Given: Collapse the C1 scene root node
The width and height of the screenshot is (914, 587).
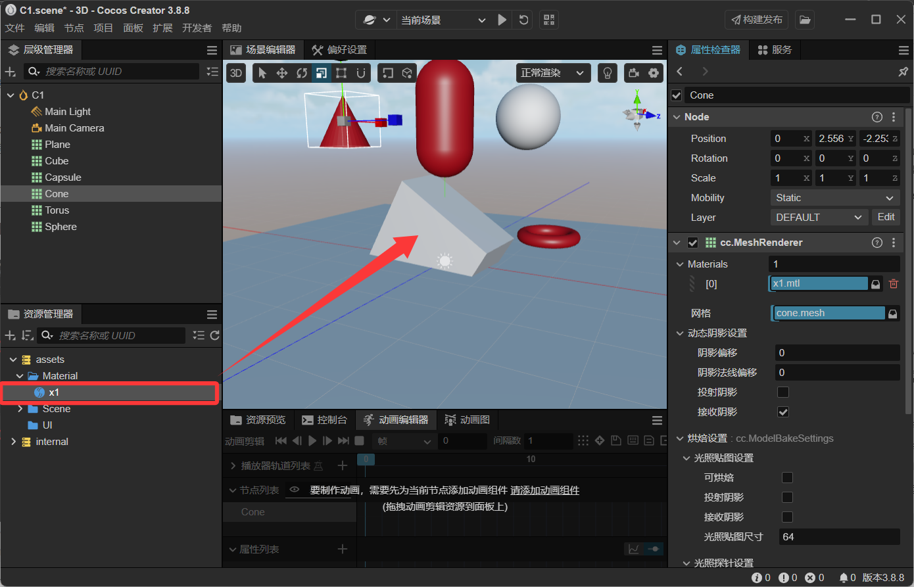Looking at the screenshot, I should [x=11, y=95].
